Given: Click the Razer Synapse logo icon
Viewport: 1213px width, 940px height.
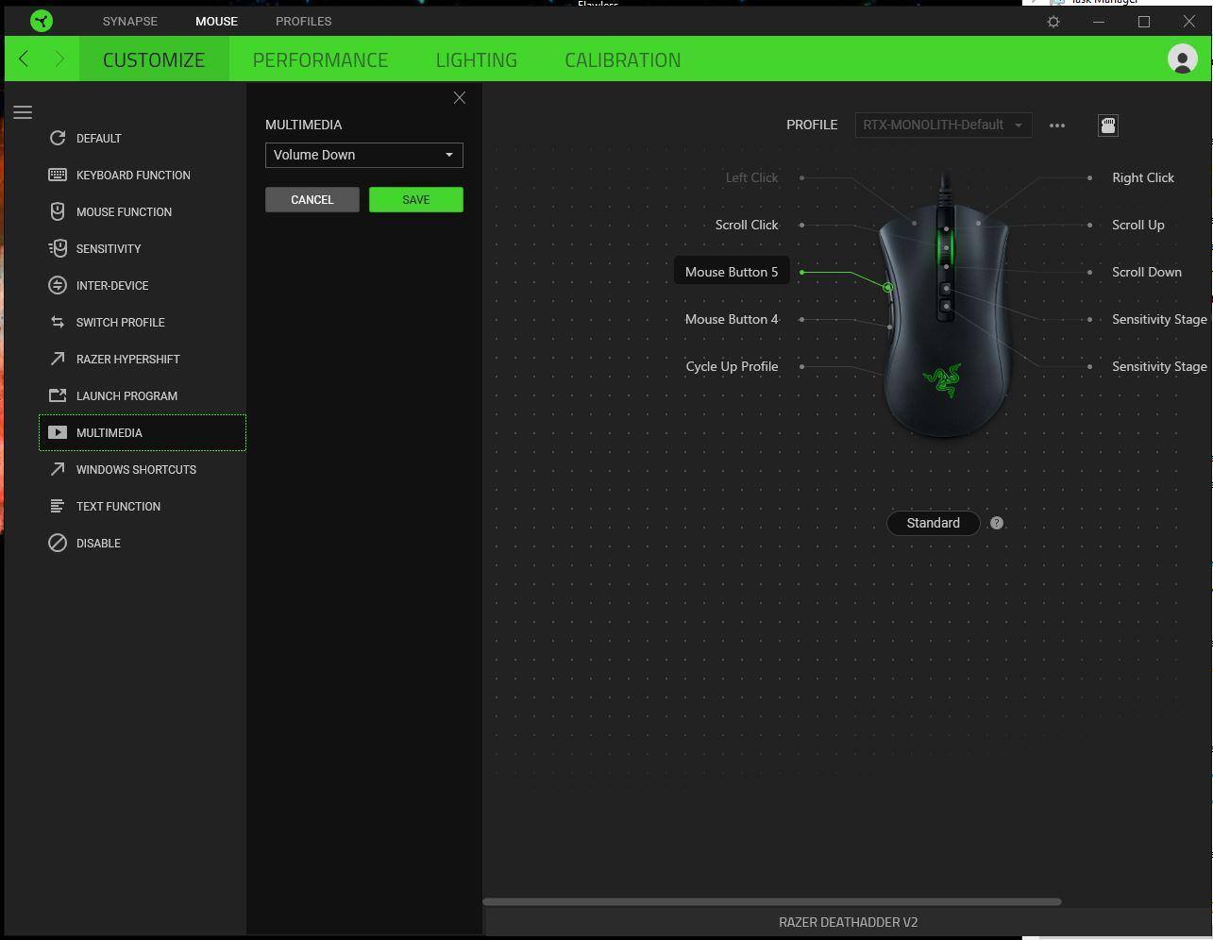Looking at the screenshot, I should tap(42, 21).
